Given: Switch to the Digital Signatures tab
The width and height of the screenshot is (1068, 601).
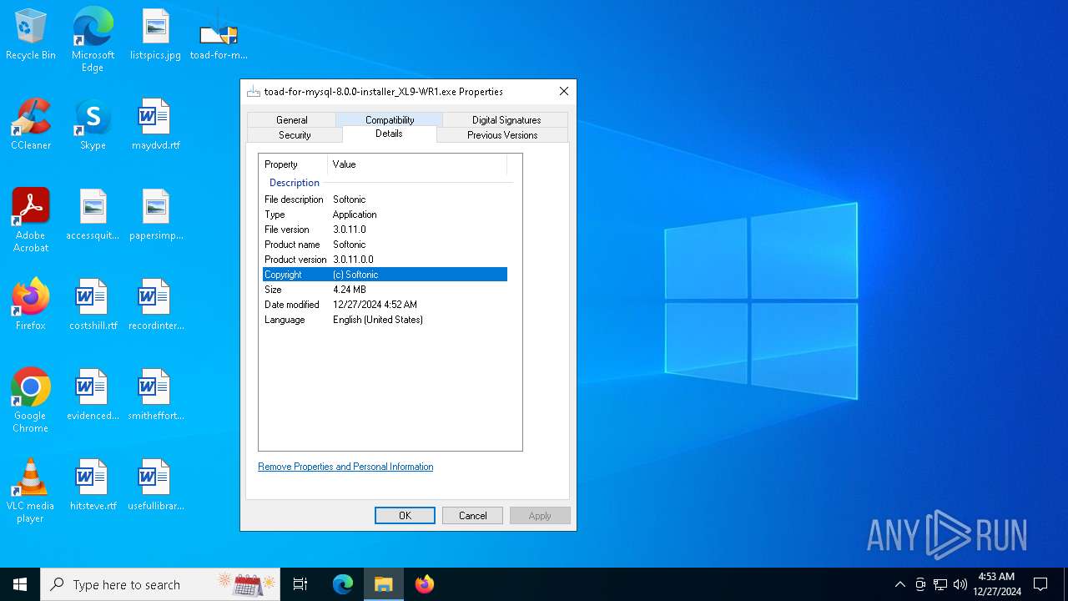Looking at the screenshot, I should tap(506, 119).
